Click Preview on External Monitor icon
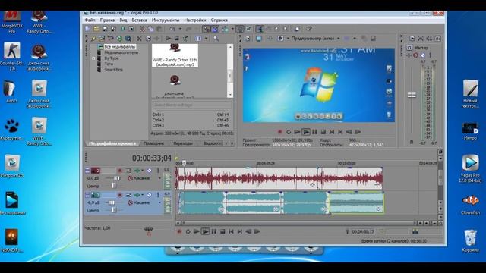The width and height of the screenshot is (486, 273). click(258, 39)
